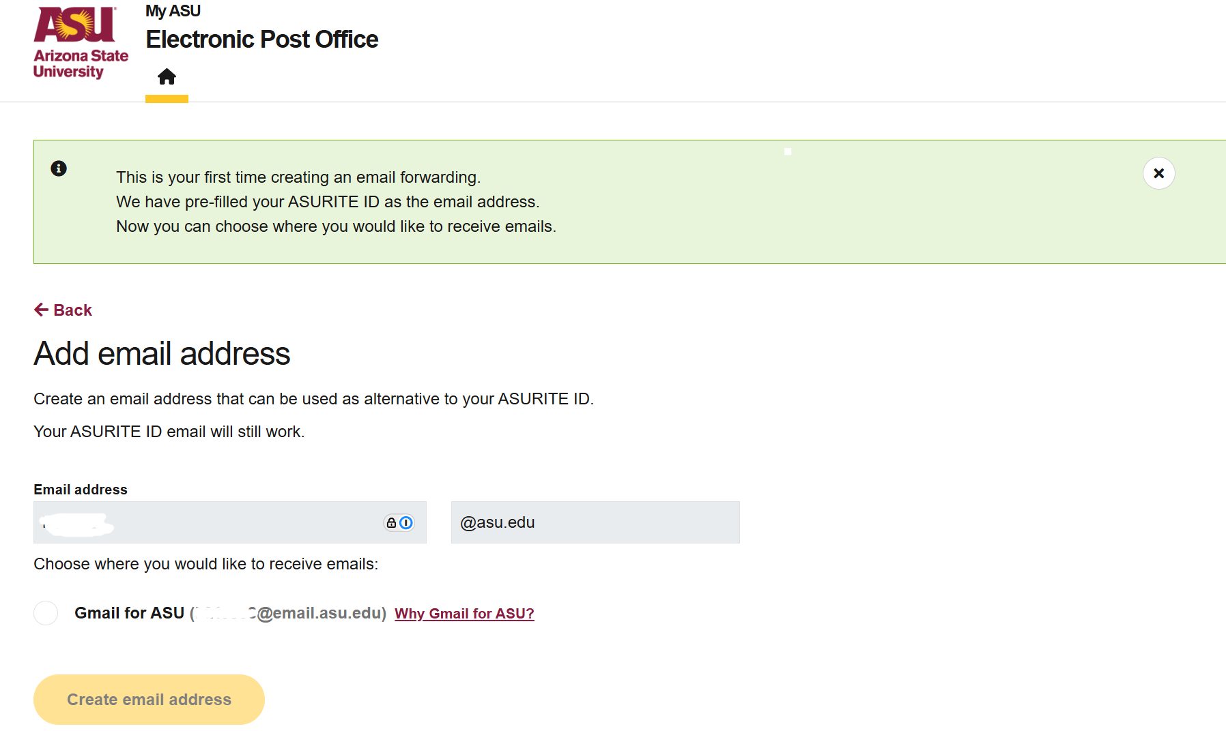Click the Electronic Post Office title
Screen dimensions: 1226x731
pos(261,40)
